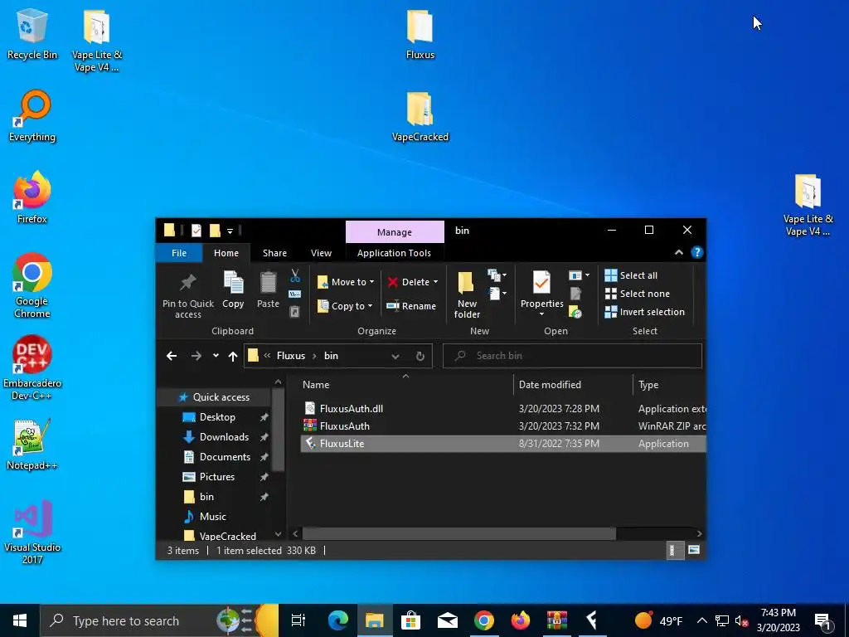
Task: Select the Firefox desktop shortcut
Action: [32, 197]
